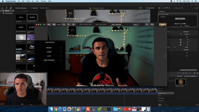199x112 pixels.
Task: Open Efectos instalados in effects browser
Action: [190, 76]
